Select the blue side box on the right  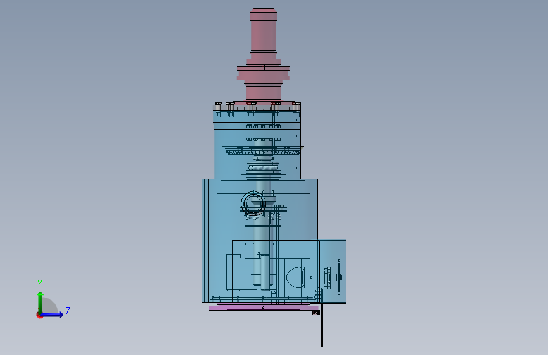[x=332, y=271]
